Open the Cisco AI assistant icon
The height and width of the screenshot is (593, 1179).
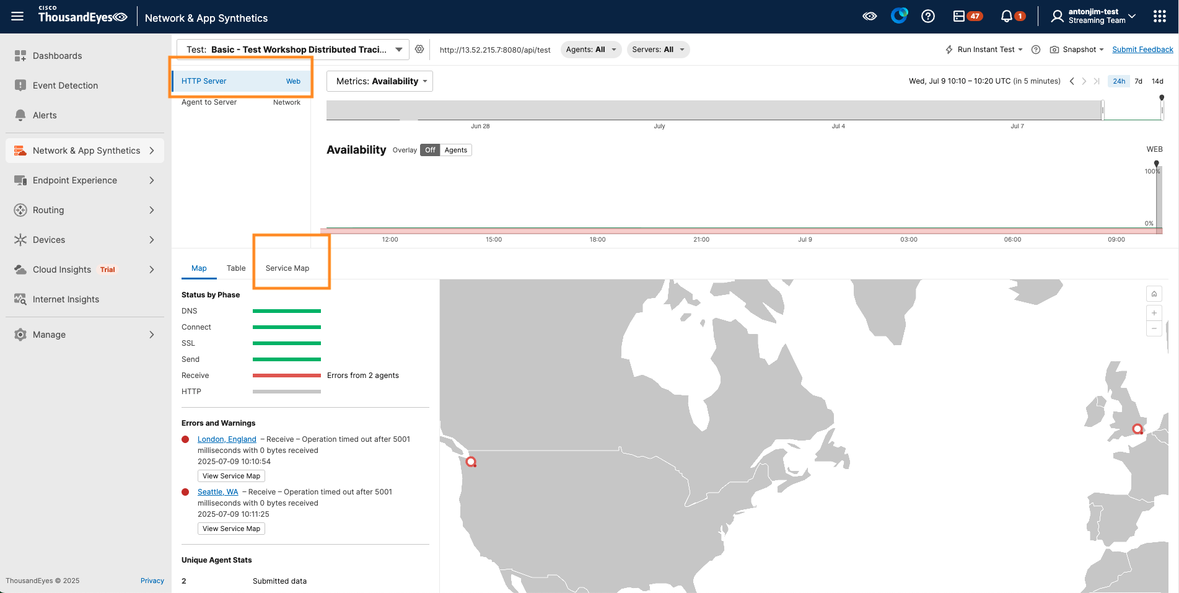[899, 15]
